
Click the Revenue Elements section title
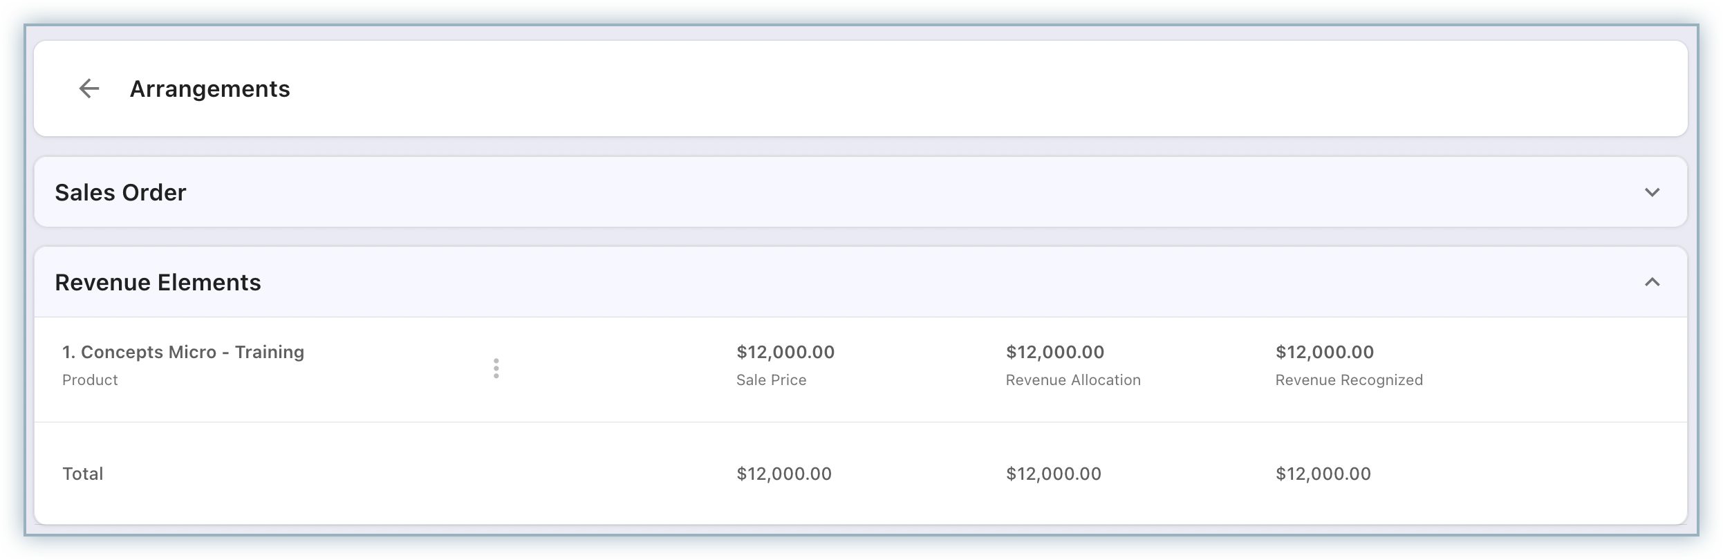pyautogui.click(x=158, y=282)
